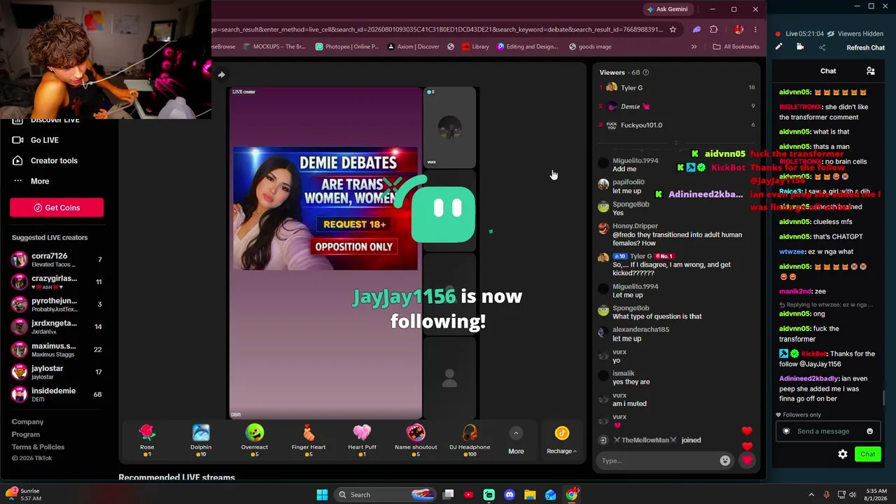Open the Photopea bookmark

tap(347, 47)
